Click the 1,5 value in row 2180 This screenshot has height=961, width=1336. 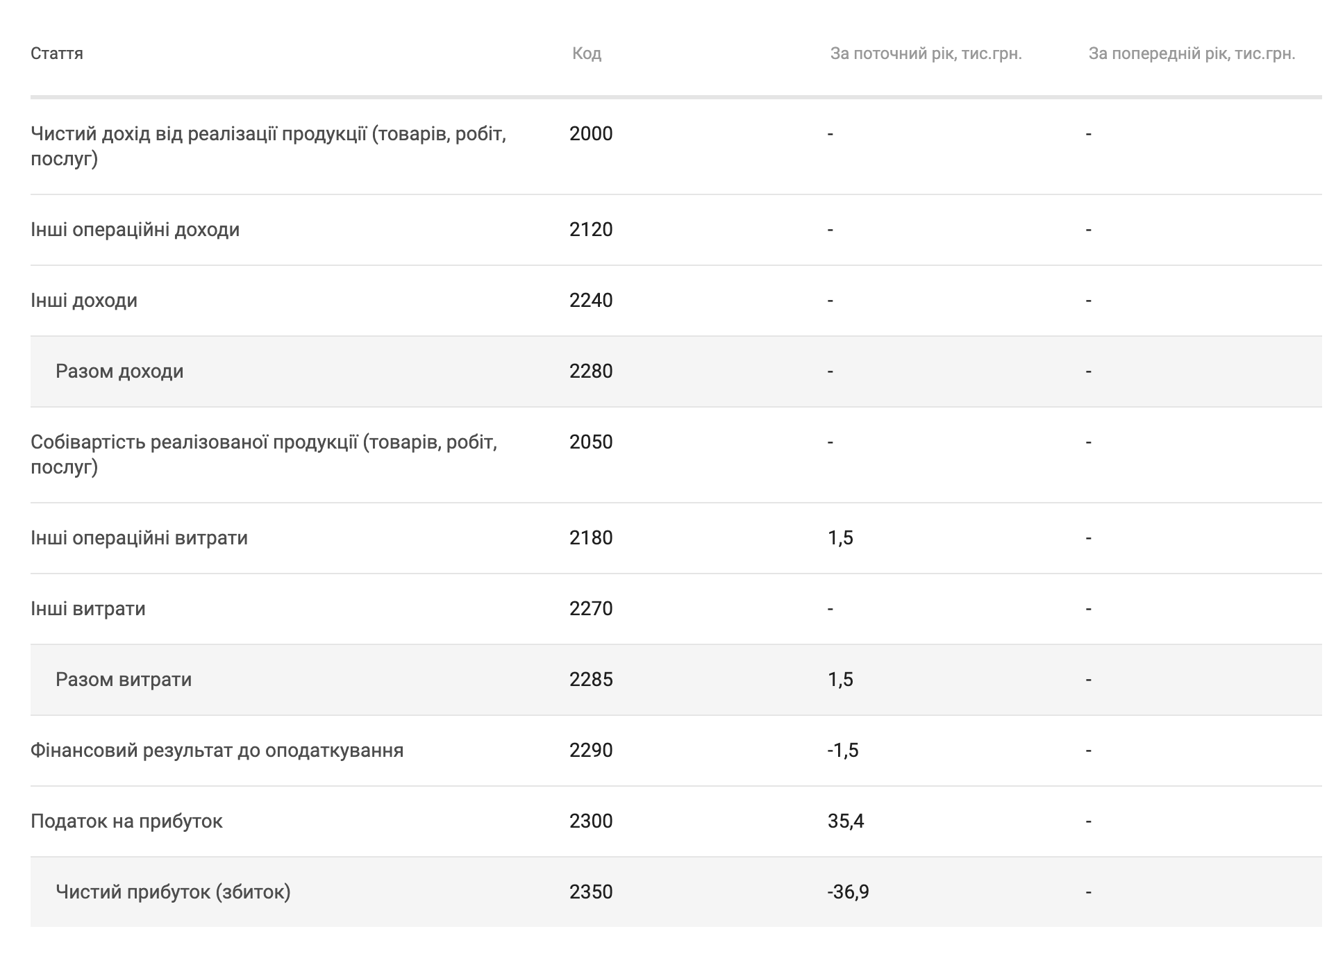[x=840, y=538]
